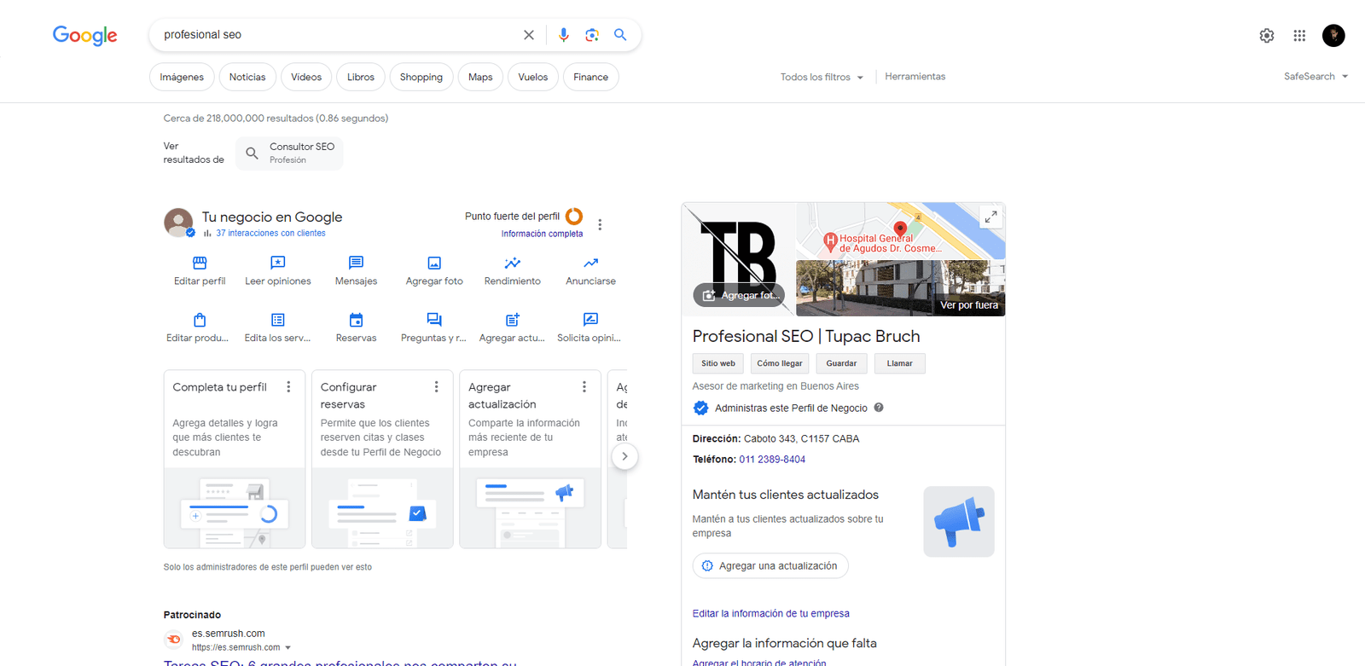Screen dimensions: 1365x666
Task: Click the Cómo llegar button
Action: click(780, 363)
